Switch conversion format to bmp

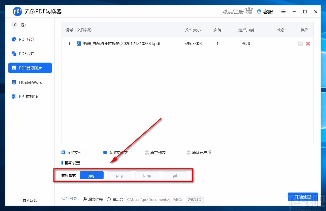(147, 175)
